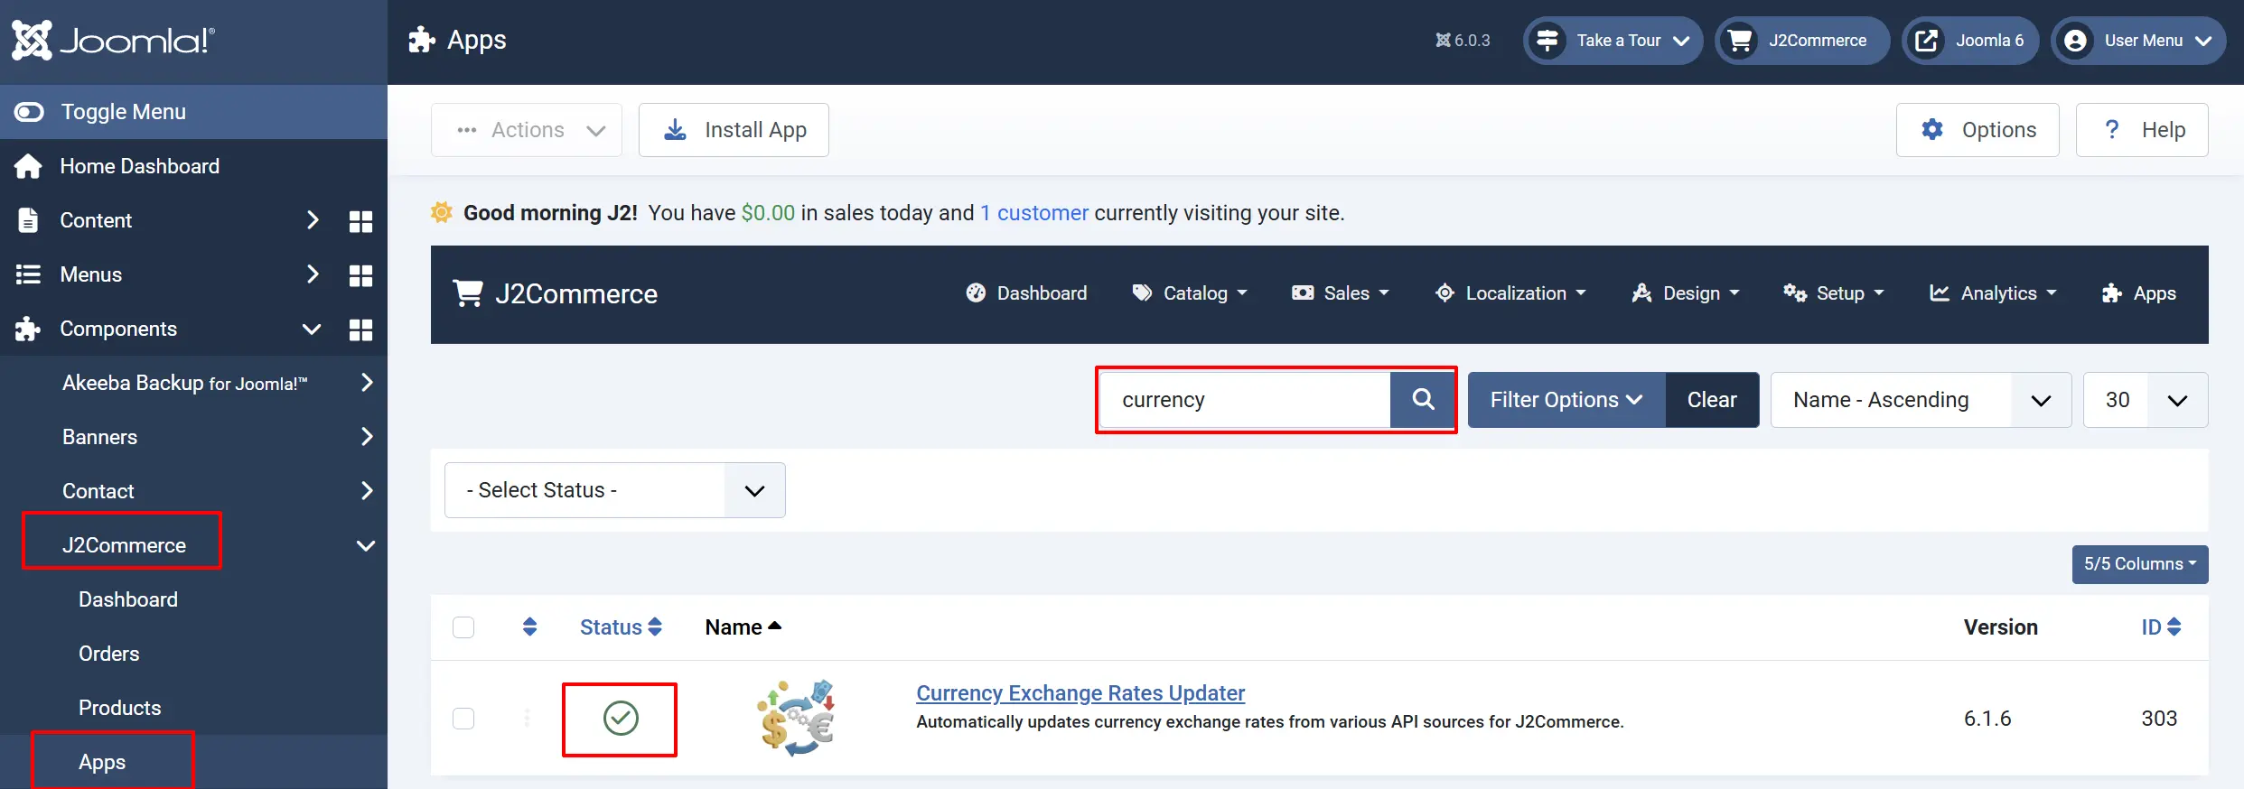The image size is (2244, 789).
Task: Open the User Menu dropdown
Action: 2139,41
